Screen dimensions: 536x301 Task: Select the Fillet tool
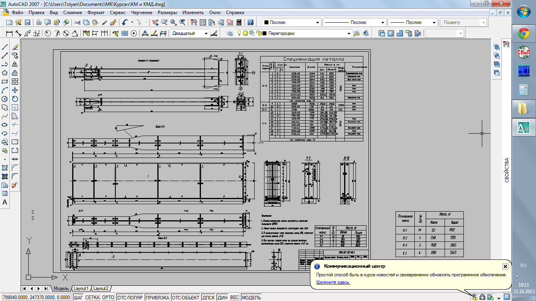pyautogui.click(x=15, y=176)
